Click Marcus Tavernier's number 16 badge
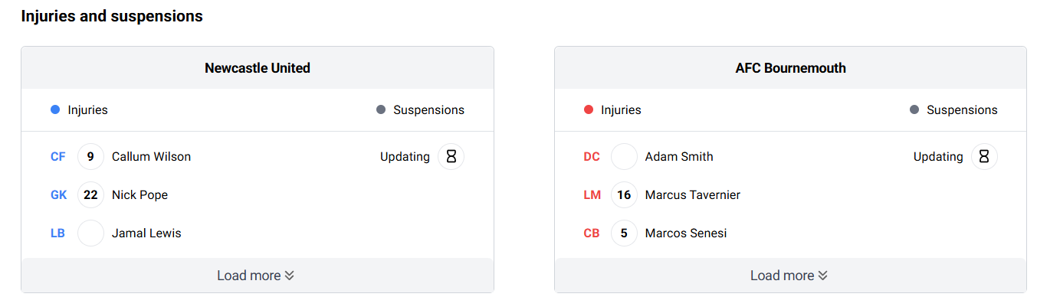This screenshot has width=1037, height=297. coord(624,194)
